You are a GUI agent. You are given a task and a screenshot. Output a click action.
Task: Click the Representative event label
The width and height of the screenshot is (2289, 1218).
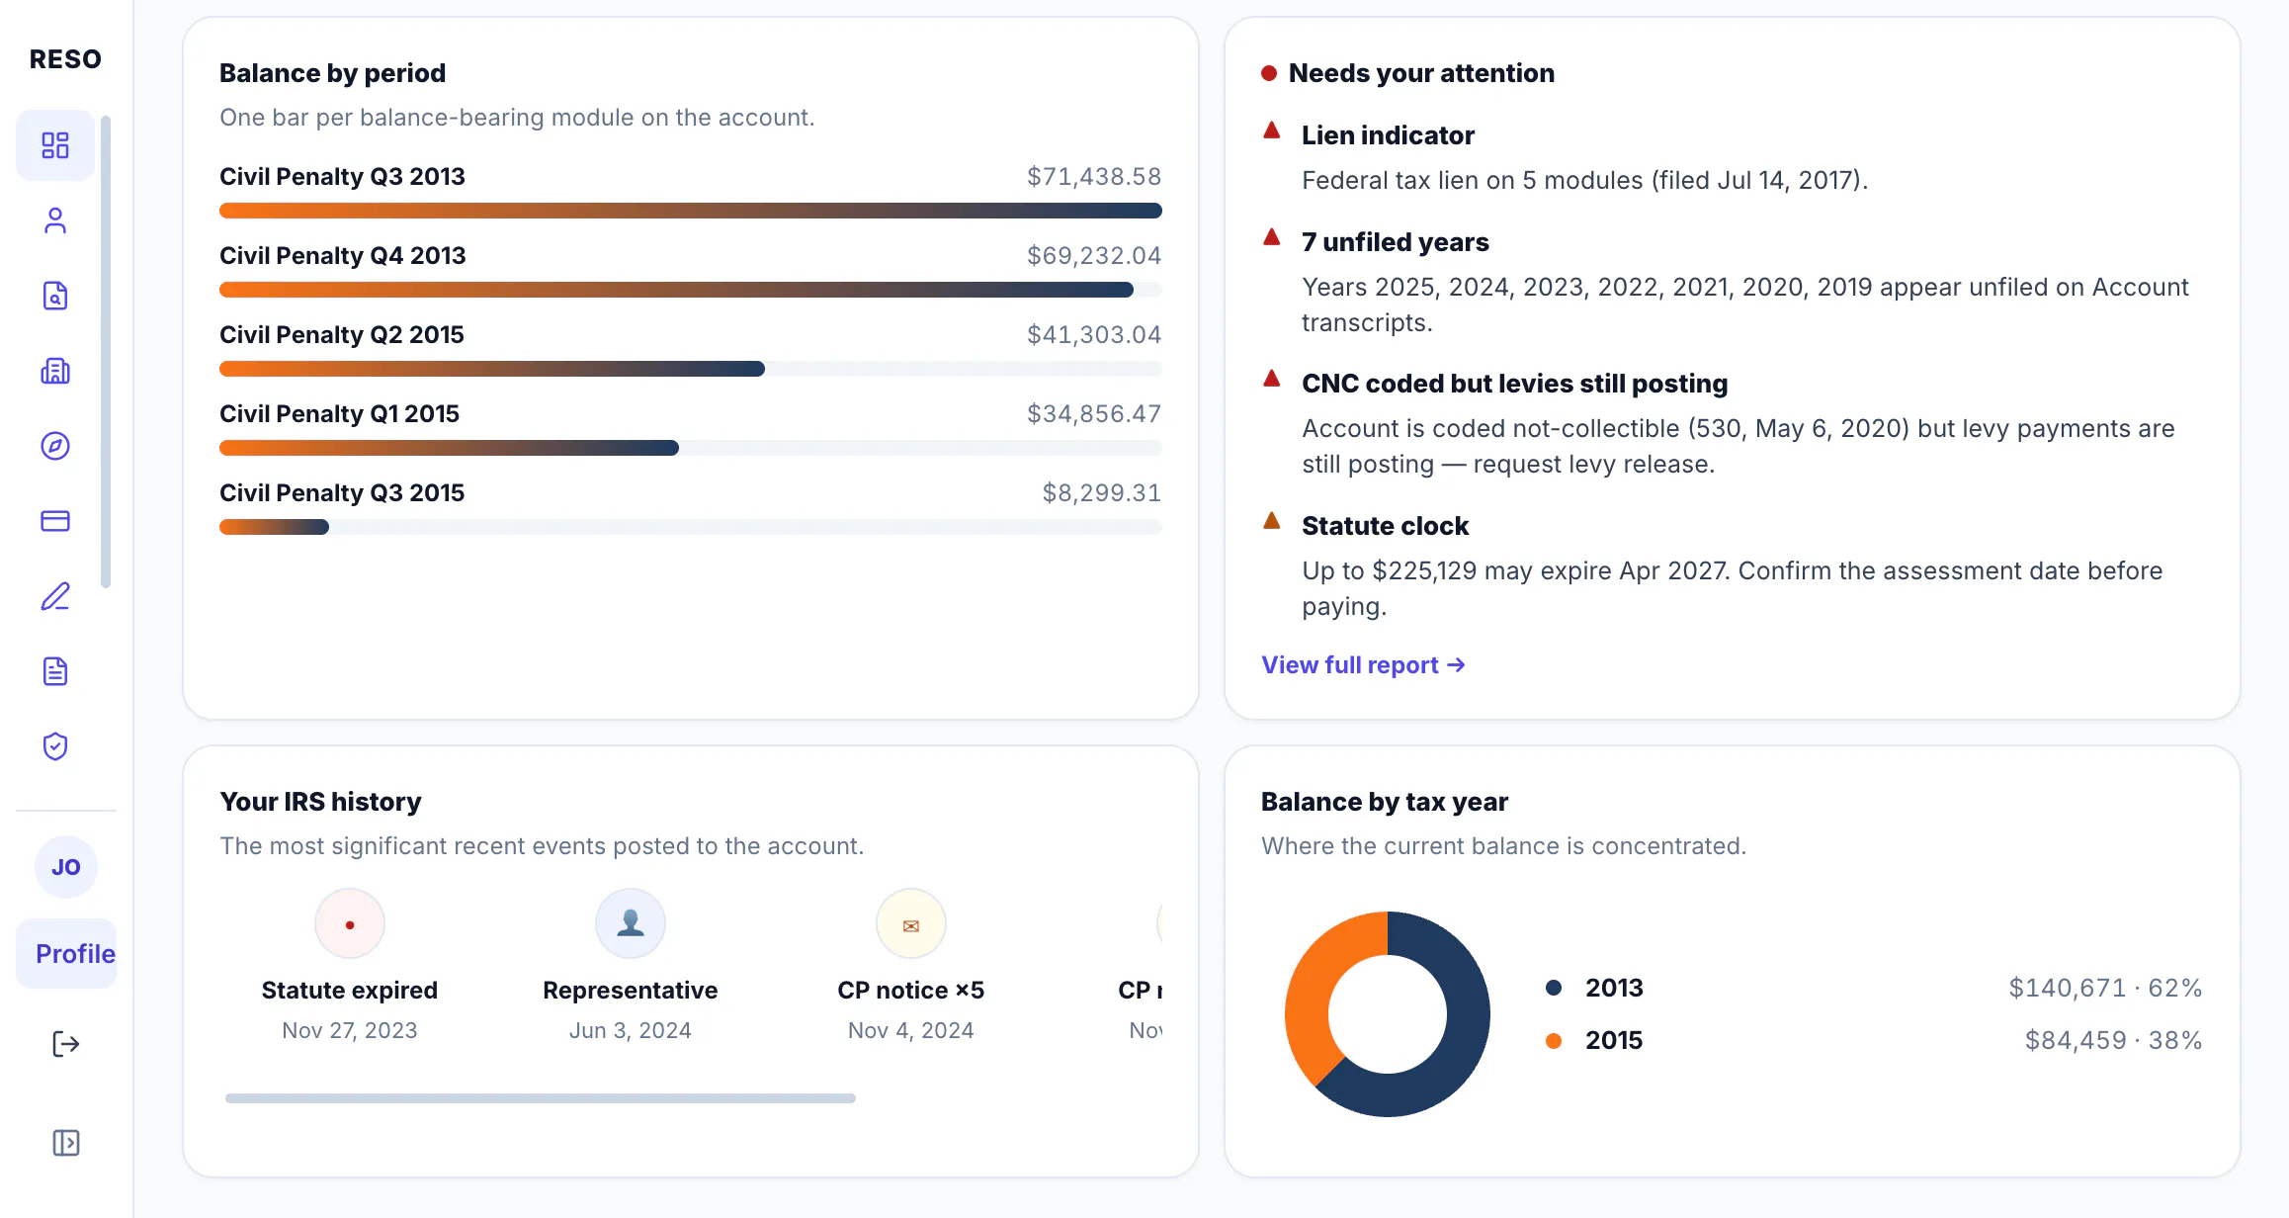pyautogui.click(x=631, y=990)
